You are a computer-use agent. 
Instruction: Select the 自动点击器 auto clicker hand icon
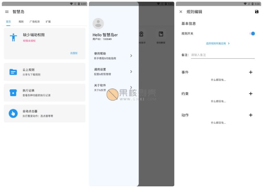(13, 114)
